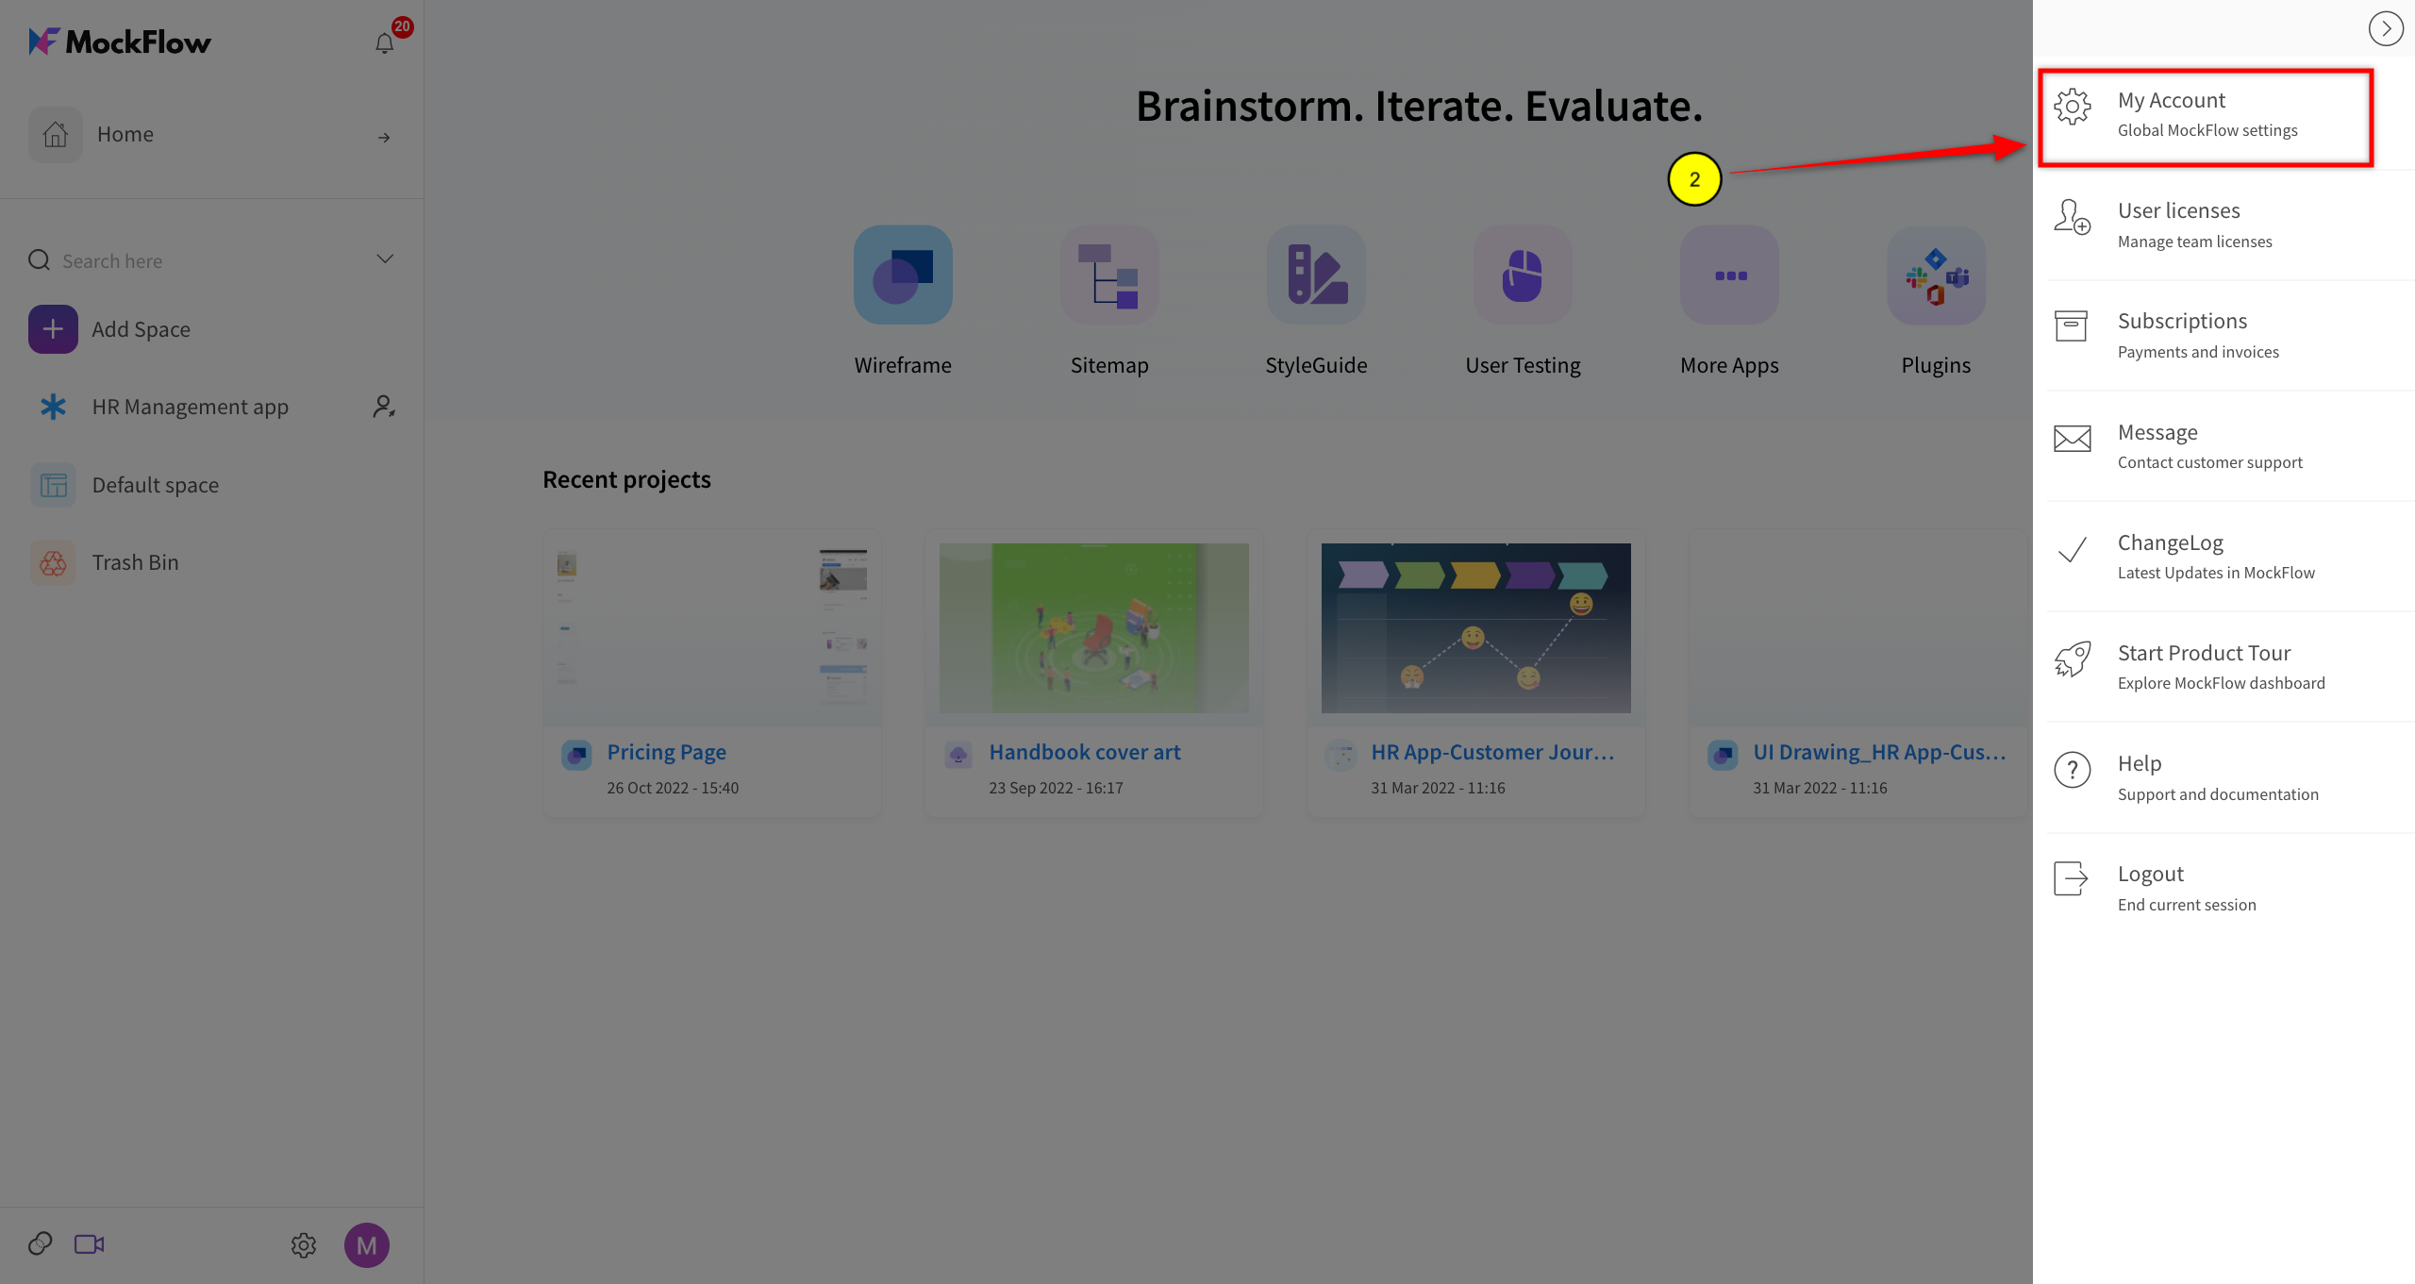Open settings gear in bottom bar
The height and width of the screenshot is (1284, 2415).
(304, 1245)
